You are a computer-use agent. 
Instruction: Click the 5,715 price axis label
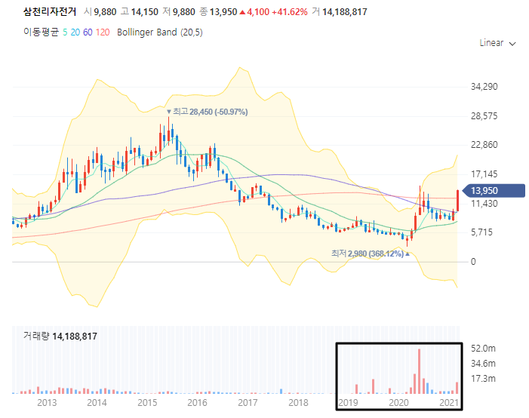pyautogui.click(x=481, y=232)
